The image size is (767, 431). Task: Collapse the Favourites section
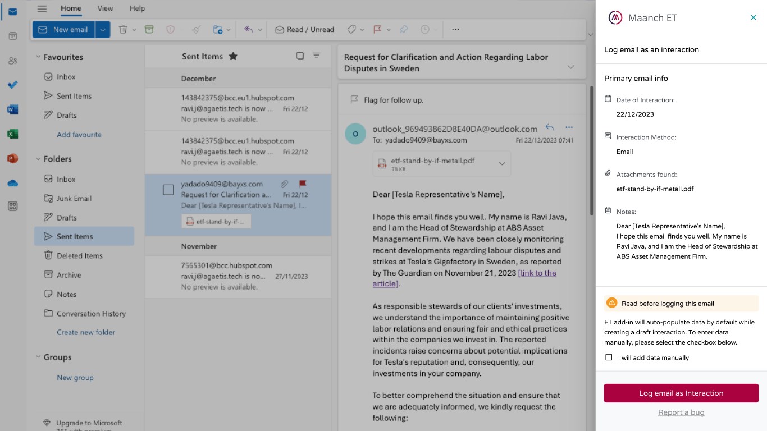(x=38, y=57)
